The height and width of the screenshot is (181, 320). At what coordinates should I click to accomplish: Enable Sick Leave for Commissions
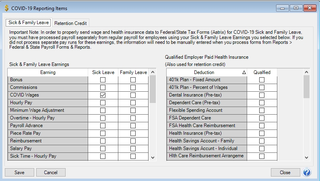coord(103,87)
